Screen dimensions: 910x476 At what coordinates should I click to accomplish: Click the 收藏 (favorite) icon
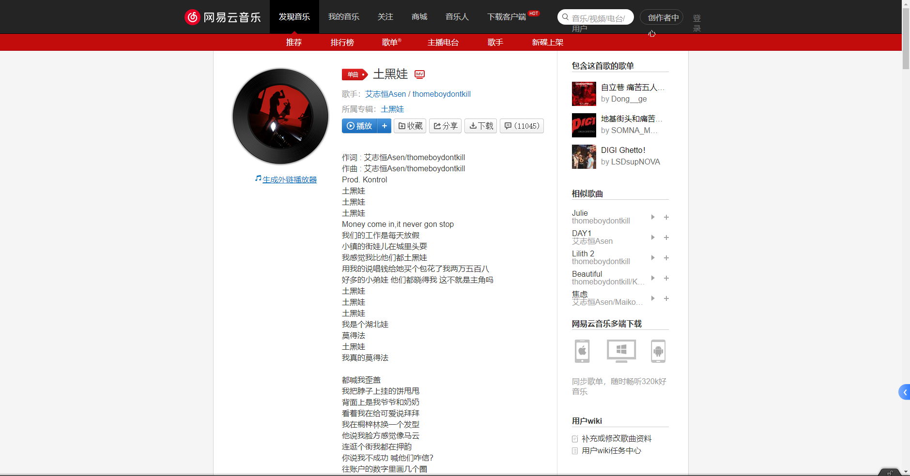410,126
